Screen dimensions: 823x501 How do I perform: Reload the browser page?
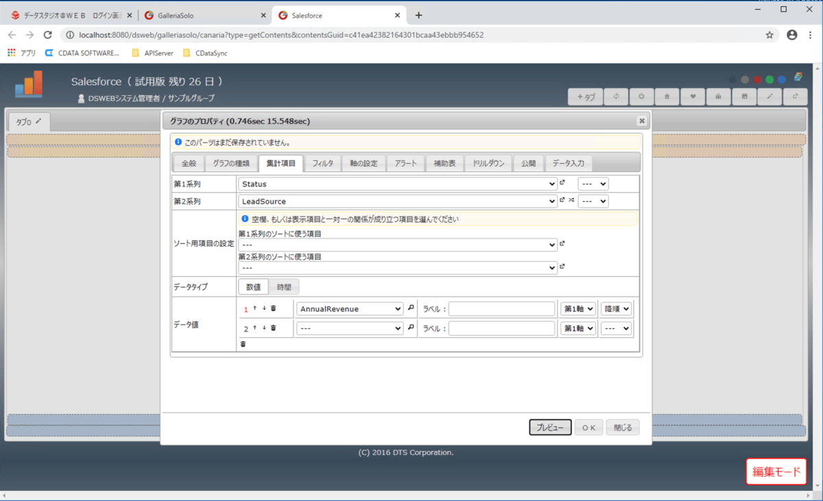point(47,35)
